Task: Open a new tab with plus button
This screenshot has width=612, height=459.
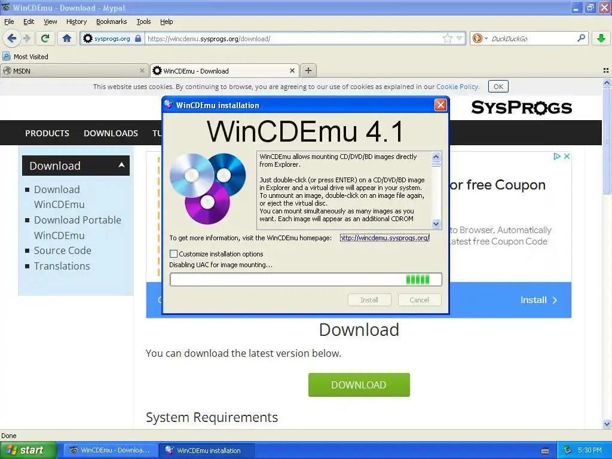Action: [x=308, y=71]
